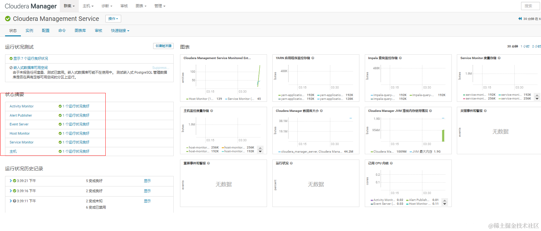Step down Service Monitor 度量存储 legend

pyautogui.click(x=537, y=99)
